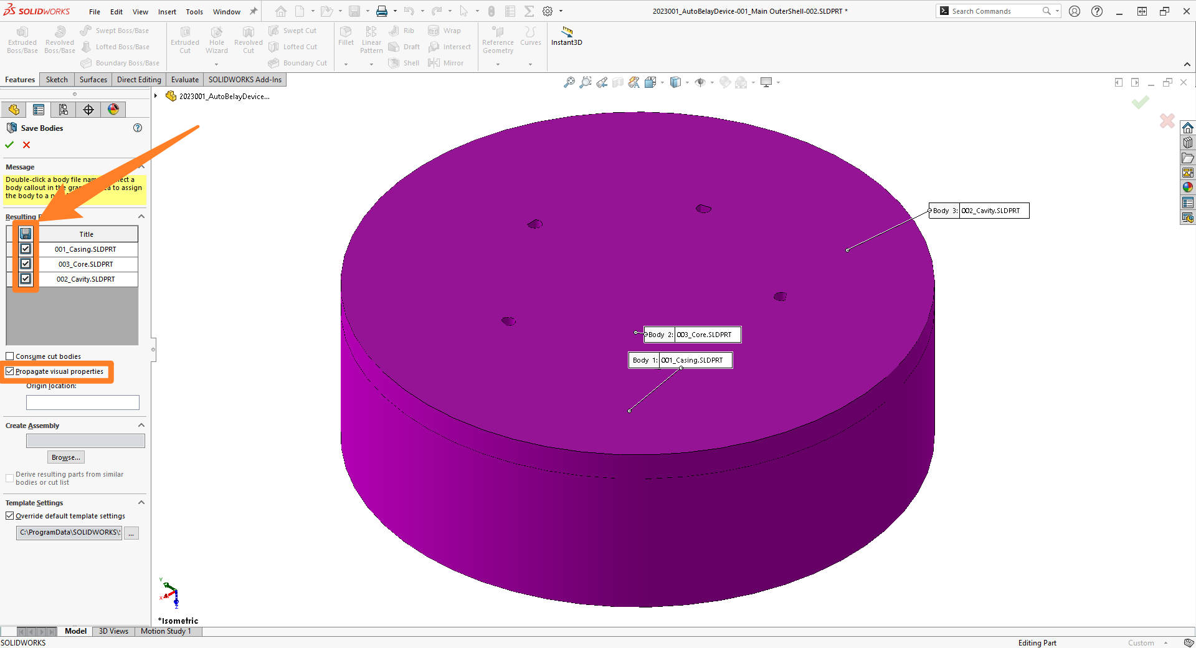Image resolution: width=1196 pixels, height=648 pixels.
Task: Activate the Fillet tool
Action: click(346, 36)
